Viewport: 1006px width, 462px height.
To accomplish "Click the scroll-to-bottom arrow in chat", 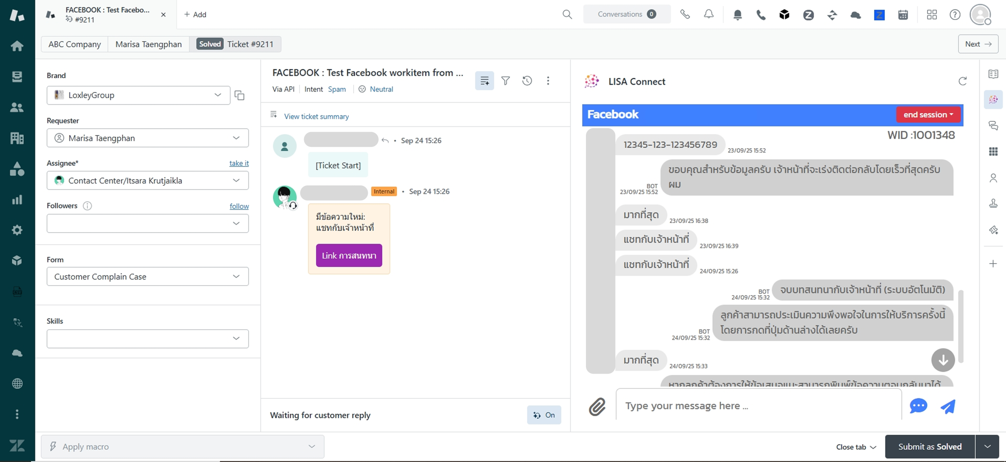I will coord(943,360).
